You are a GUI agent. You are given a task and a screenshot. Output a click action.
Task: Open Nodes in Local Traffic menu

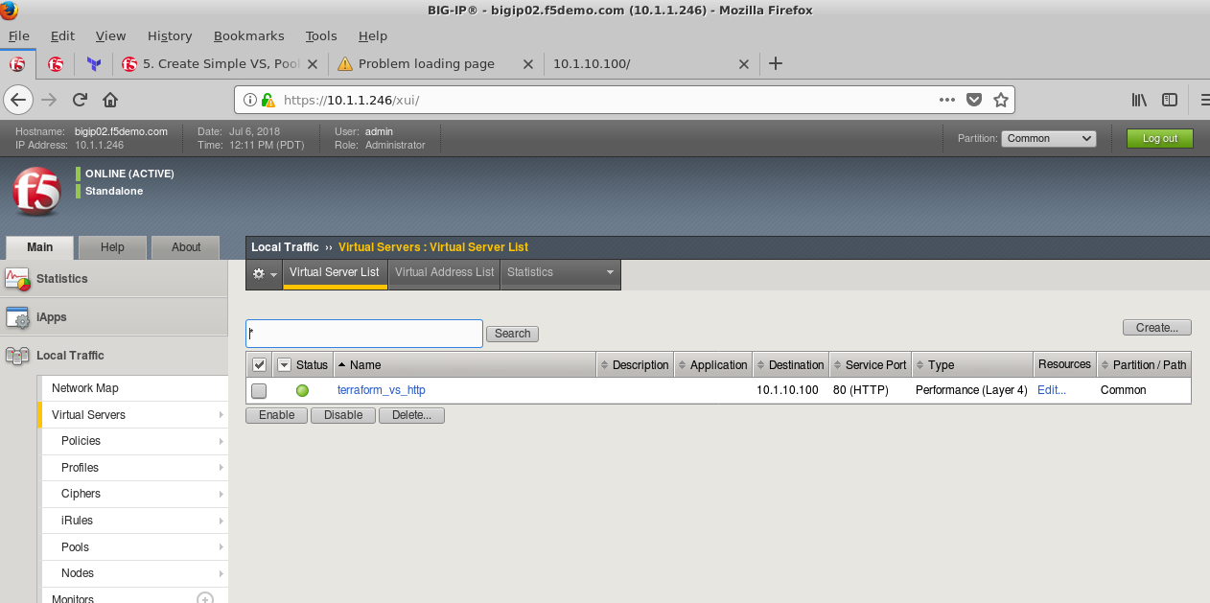point(78,573)
